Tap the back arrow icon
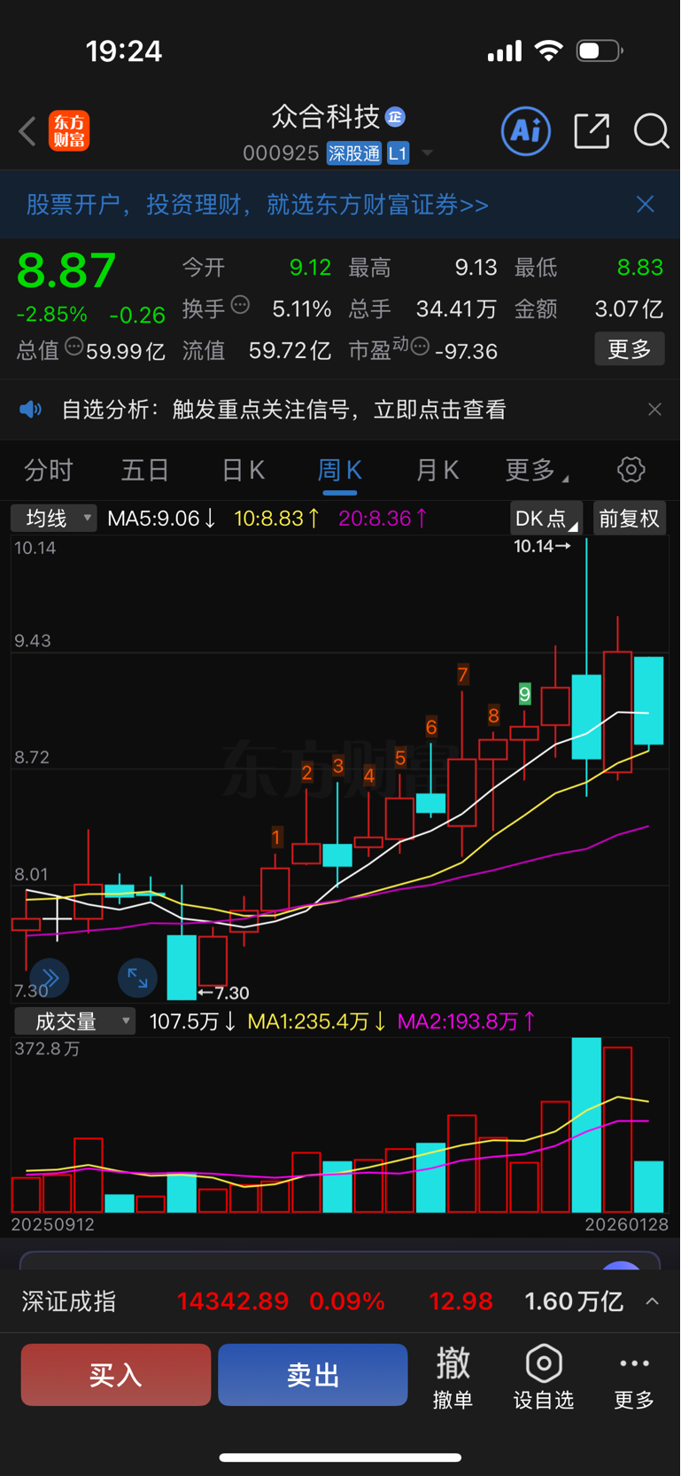The height and width of the screenshot is (1476, 681). tap(27, 132)
